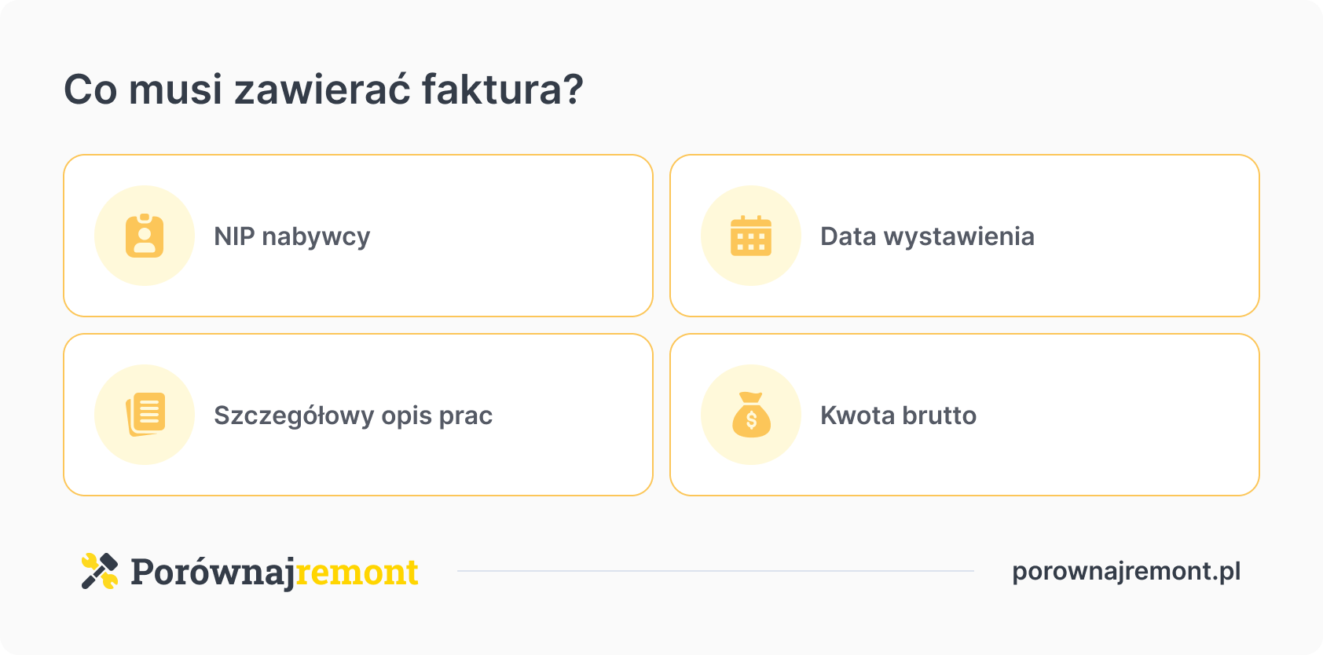Click the ID badge icon

click(x=145, y=236)
